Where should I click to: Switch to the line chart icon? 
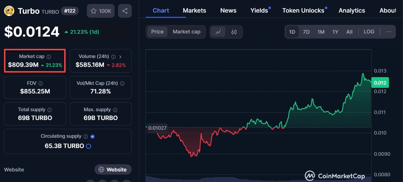click(x=218, y=32)
